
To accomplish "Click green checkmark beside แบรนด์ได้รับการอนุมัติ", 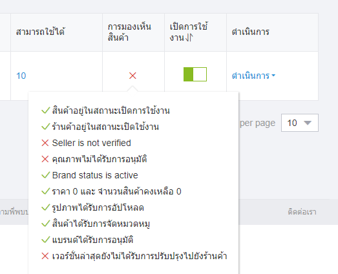I will click(x=45, y=240).
